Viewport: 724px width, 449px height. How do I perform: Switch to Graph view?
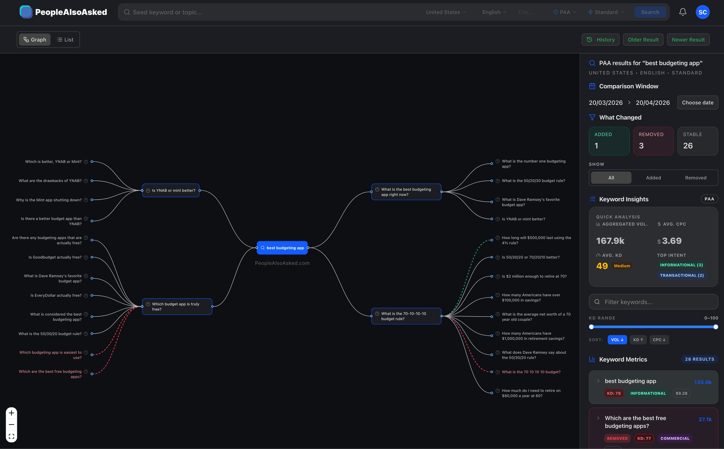point(35,40)
